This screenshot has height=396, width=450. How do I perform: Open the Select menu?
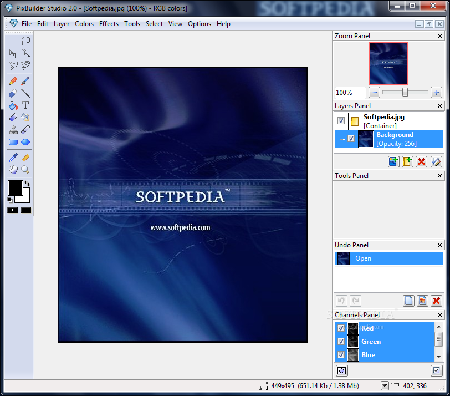point(154,24)
